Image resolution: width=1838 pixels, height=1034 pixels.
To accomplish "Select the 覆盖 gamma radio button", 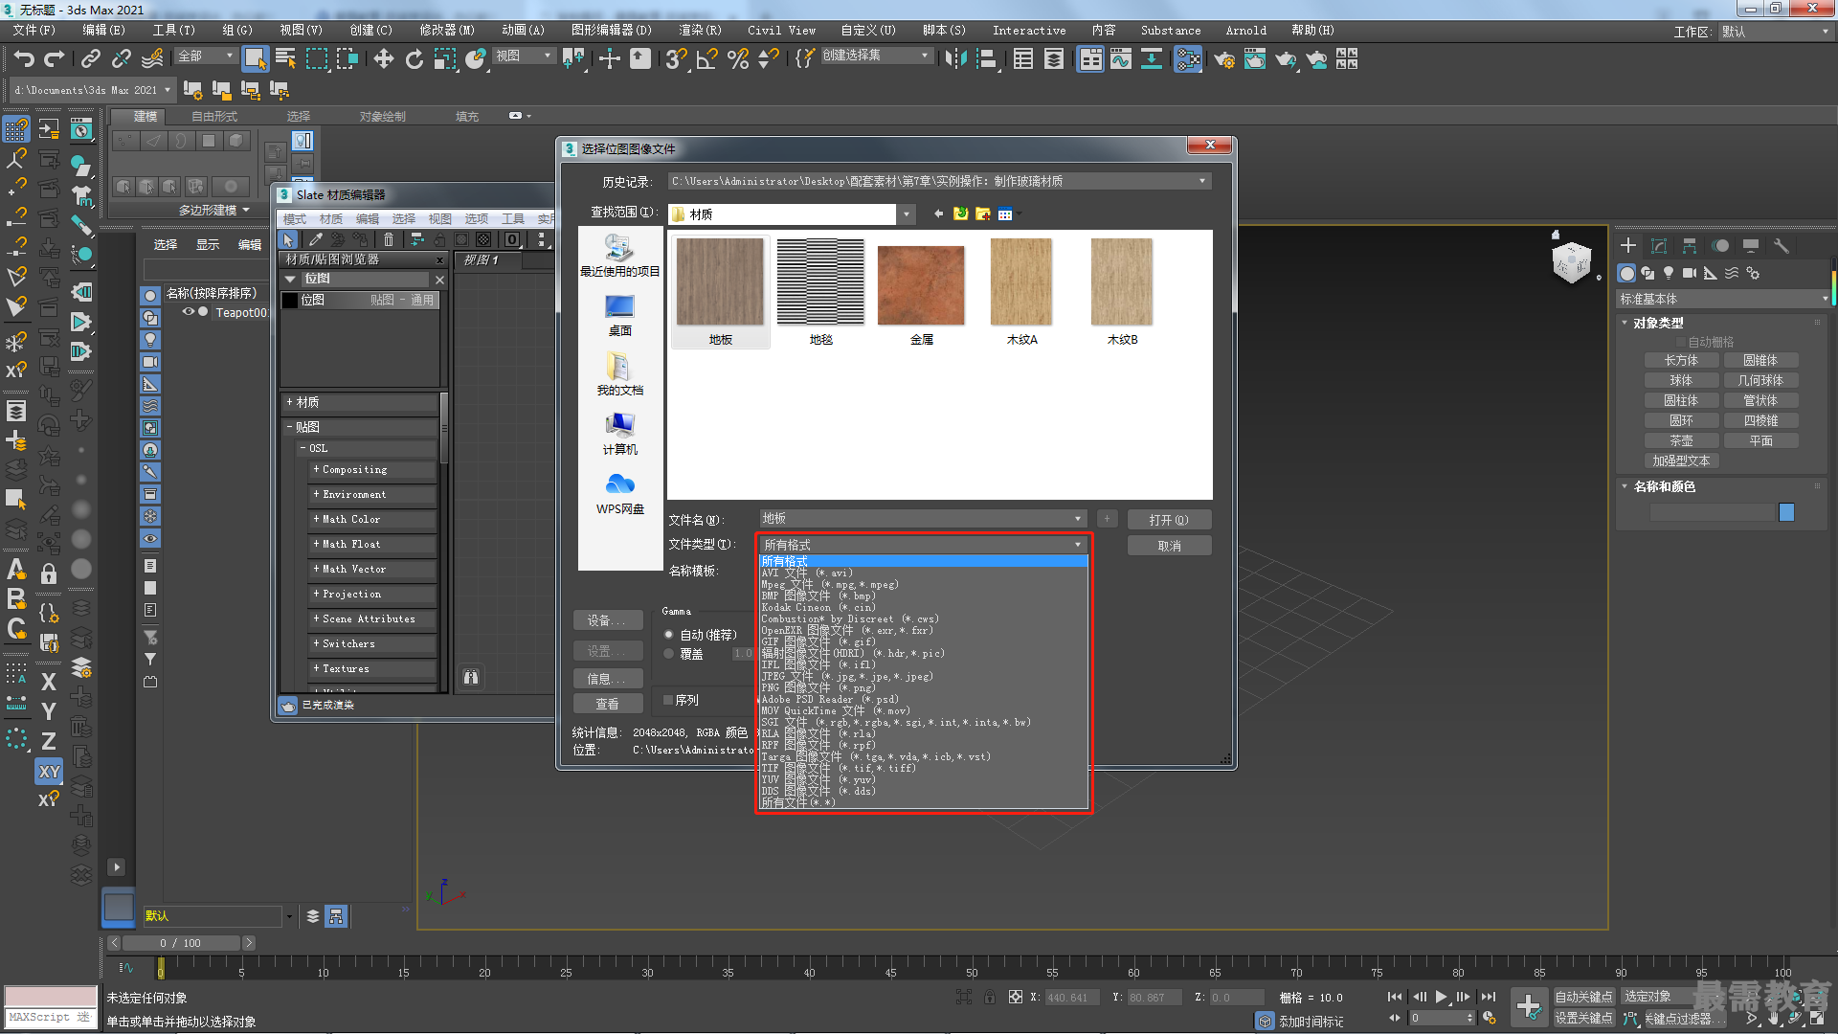I will coord(669,654).
